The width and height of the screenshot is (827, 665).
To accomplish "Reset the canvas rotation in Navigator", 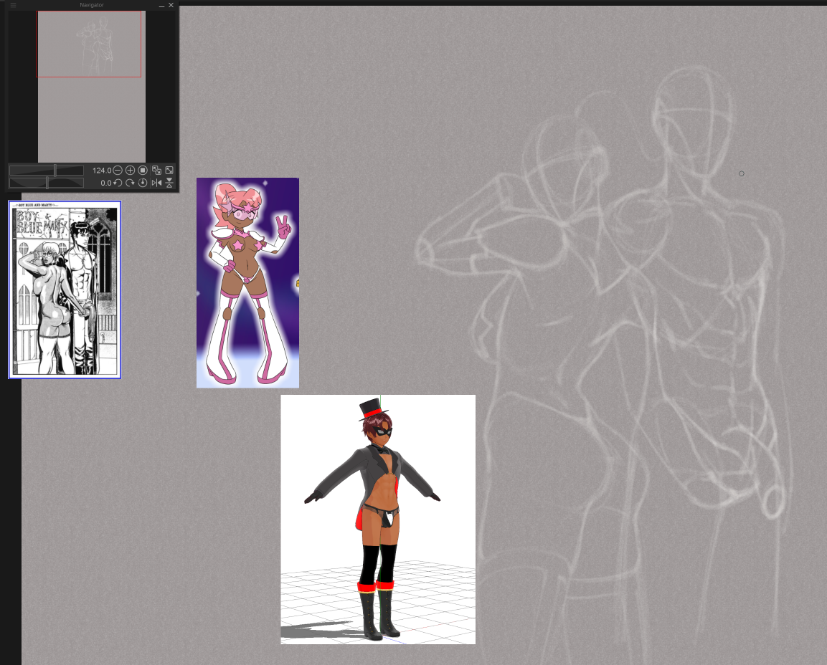I will point(143,183).
